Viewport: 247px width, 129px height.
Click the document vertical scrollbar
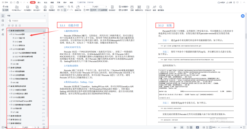(x=246, y=36)
